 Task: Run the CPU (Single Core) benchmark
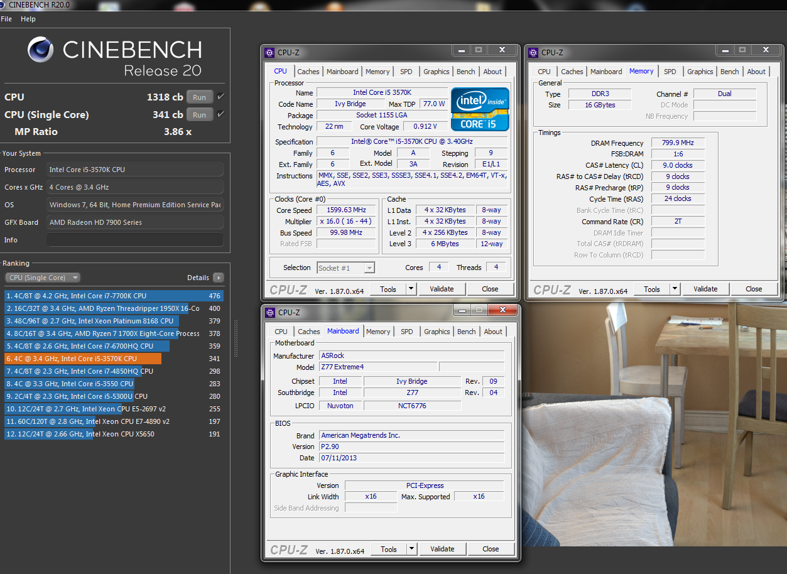[199, 115]
